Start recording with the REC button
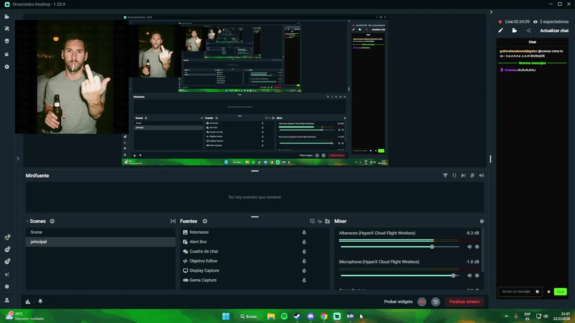Image resolution: width=575 pixels, height=323 pixels. [422, 301]
